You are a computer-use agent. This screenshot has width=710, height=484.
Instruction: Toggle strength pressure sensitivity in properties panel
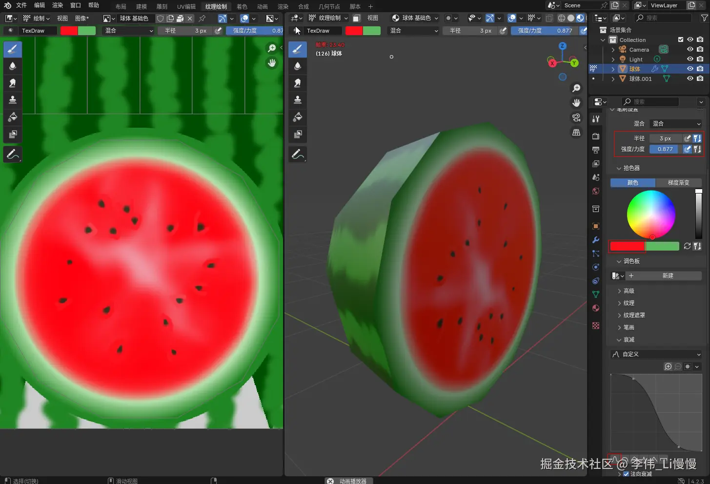[x=687, y=149]
